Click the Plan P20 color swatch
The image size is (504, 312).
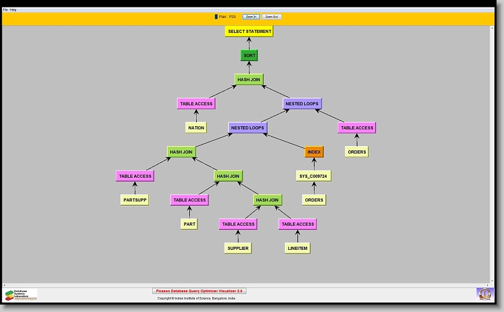(x=216, y=17)
